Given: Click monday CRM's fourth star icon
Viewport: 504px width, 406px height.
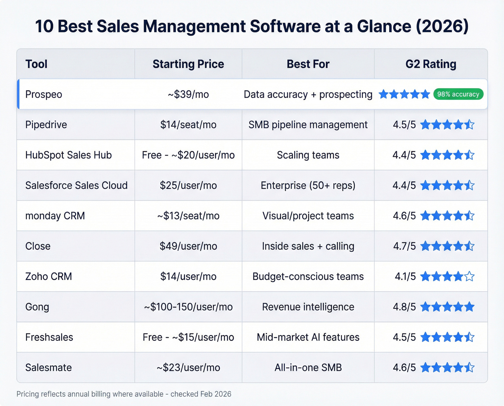Looking at the screenshot, I should (459, 216).
